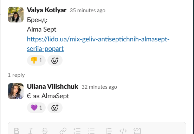Toggle the purple heart reaction on Uliana's reply
194x134 pixels.
36,108
